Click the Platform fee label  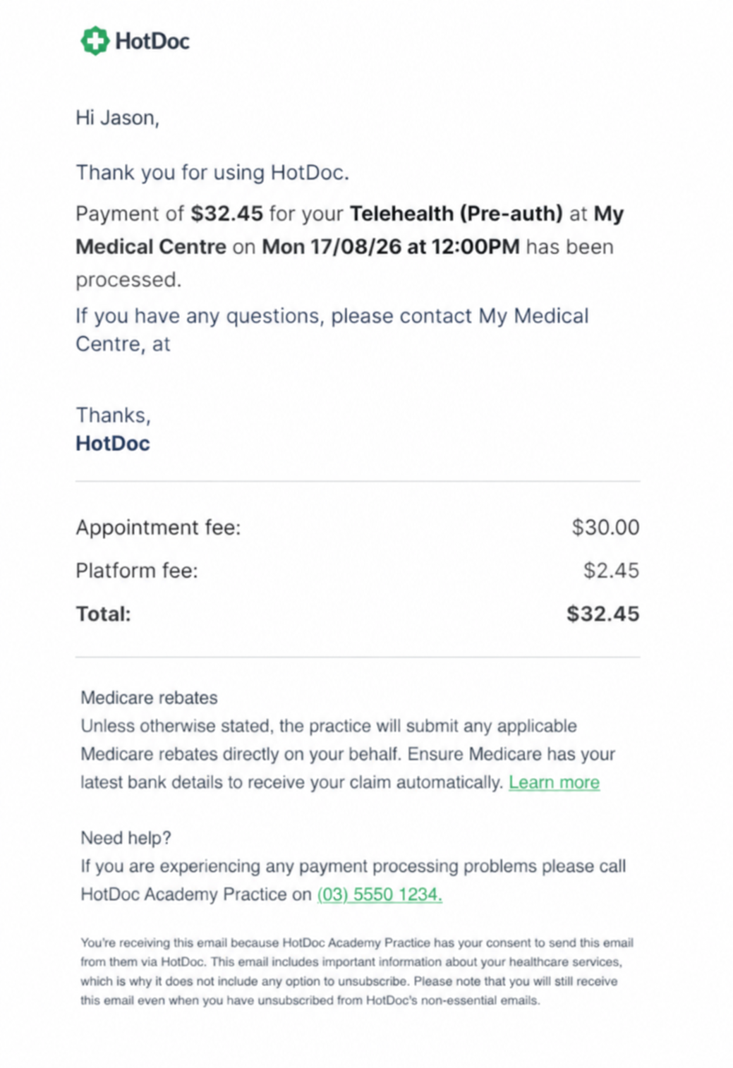coord(137,571)
